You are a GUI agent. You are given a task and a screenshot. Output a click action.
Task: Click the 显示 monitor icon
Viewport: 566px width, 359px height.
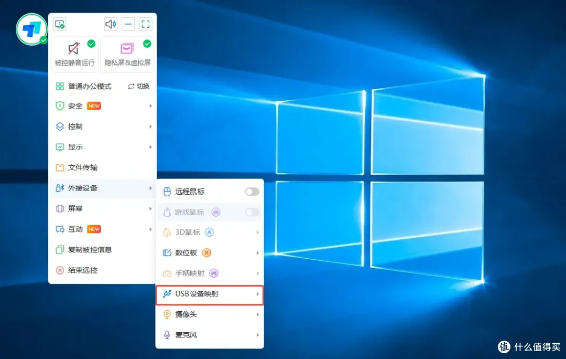(x=60, y=147)
